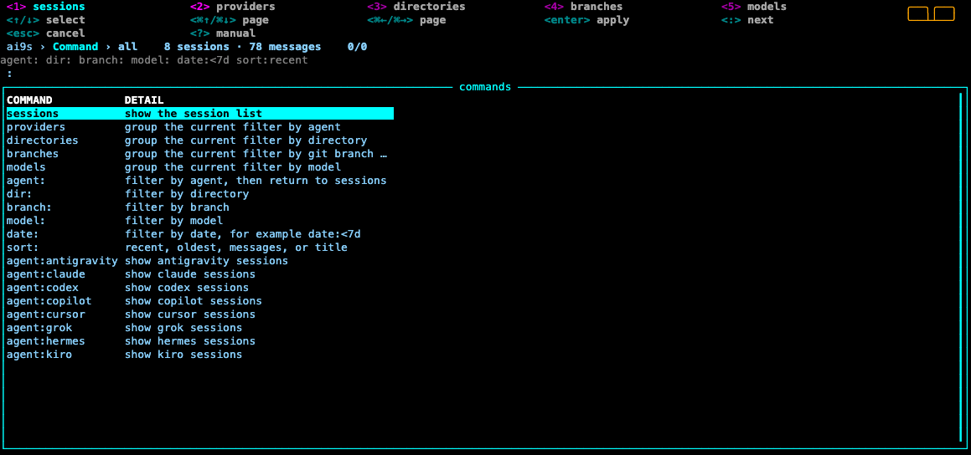Click the 'all' breadcrumb segment

[x=127, y=47]
